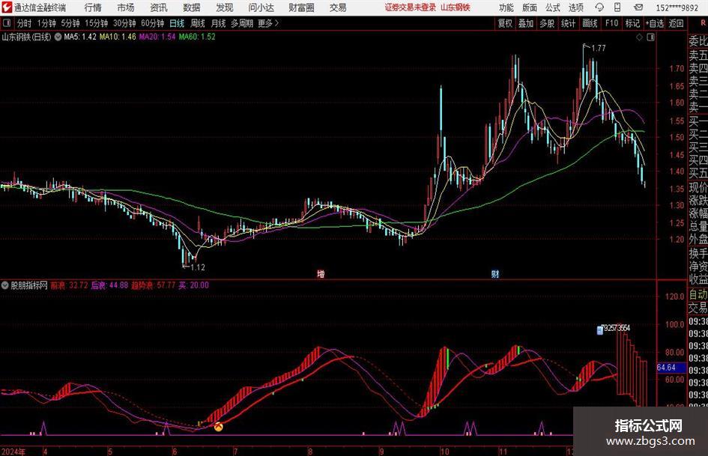Open the mobile phone icon
Image resolution: width=708 pixels, height=456 pixels.
pos(617,7)
